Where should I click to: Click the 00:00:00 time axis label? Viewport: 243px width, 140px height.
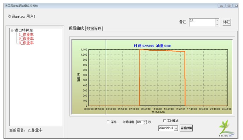pos(89,109)
